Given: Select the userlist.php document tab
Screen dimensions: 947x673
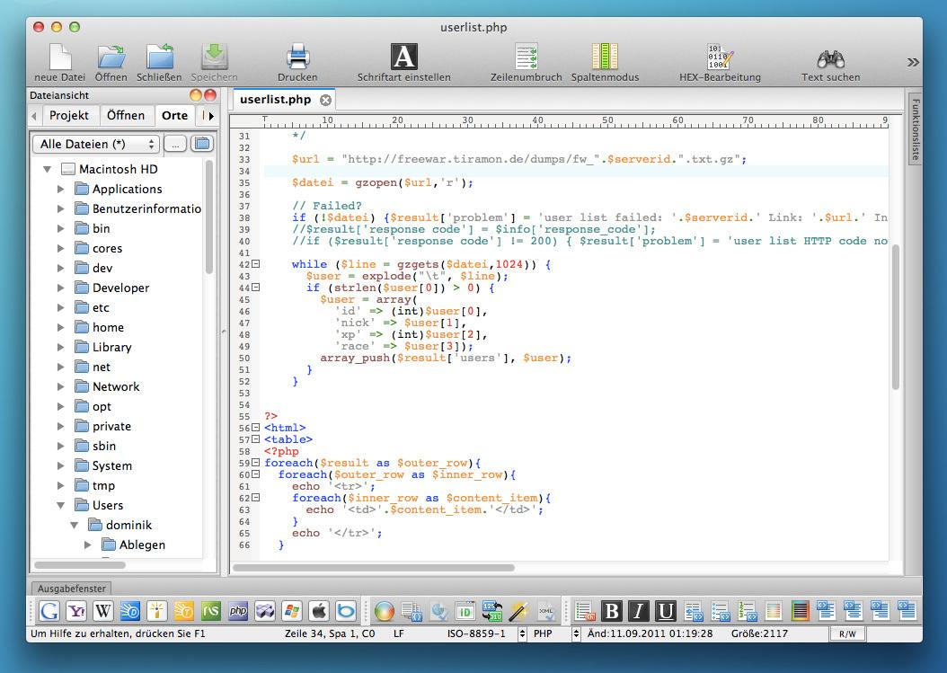Looking at the screenshot, I should tap(276, 100).
